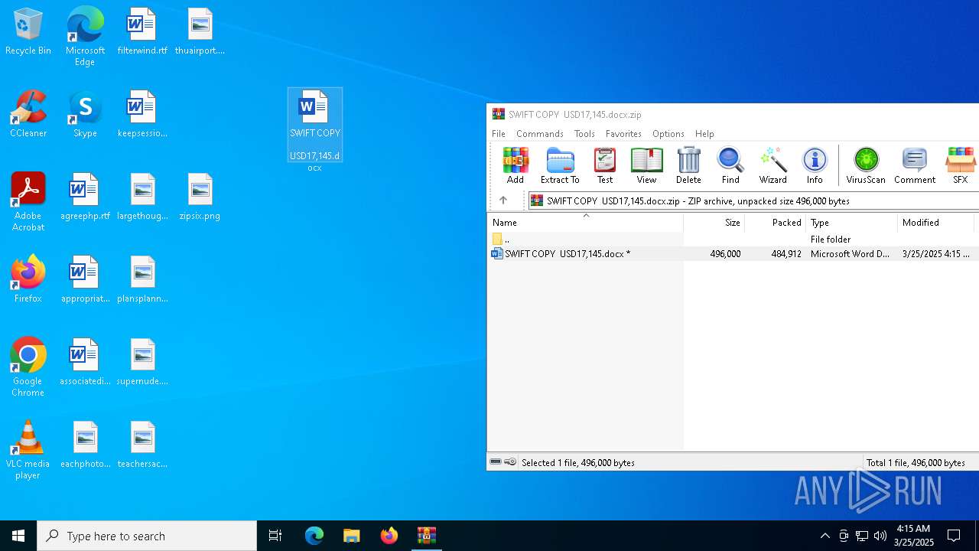Select eachphoto... image file on desktop
The width and height of the screenshot is (979, 551).
[x=85, y=445]
